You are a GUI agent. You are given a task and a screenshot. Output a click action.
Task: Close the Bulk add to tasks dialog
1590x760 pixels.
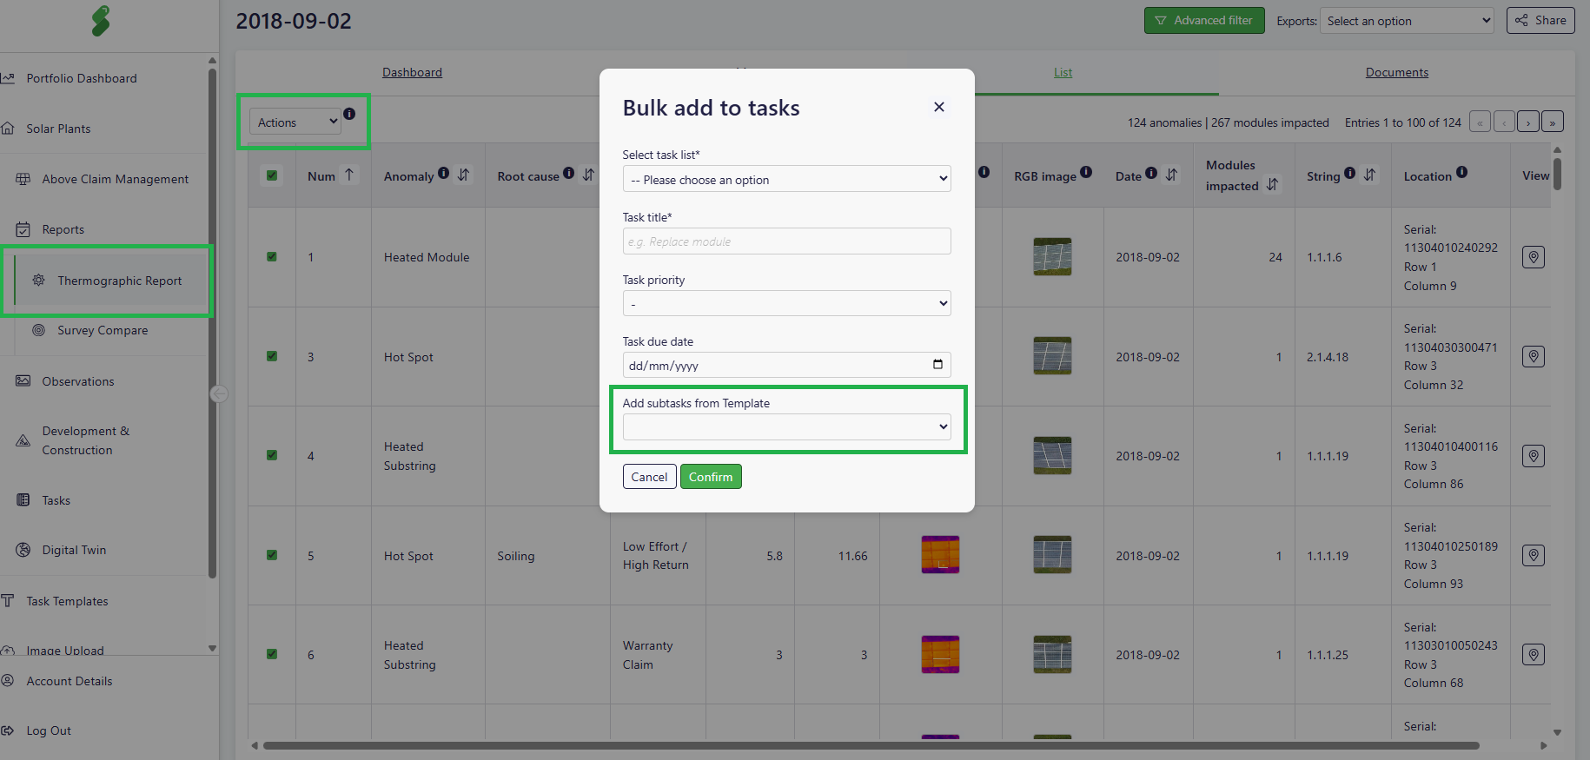(x=938, y=107)
